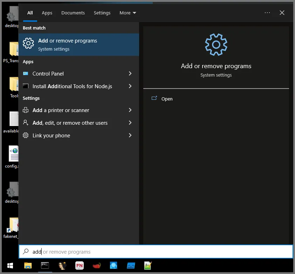295x274 pixels.
Task: Open the portrait avatar taskbar app
Action: point(62,266)
